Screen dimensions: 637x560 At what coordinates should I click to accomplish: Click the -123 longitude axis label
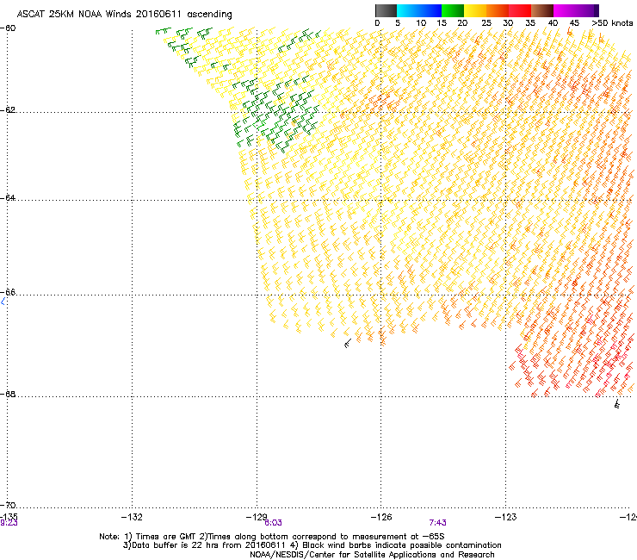tap(506, 517)
